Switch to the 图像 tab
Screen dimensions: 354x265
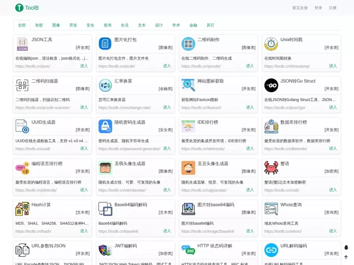pos(56,25)
